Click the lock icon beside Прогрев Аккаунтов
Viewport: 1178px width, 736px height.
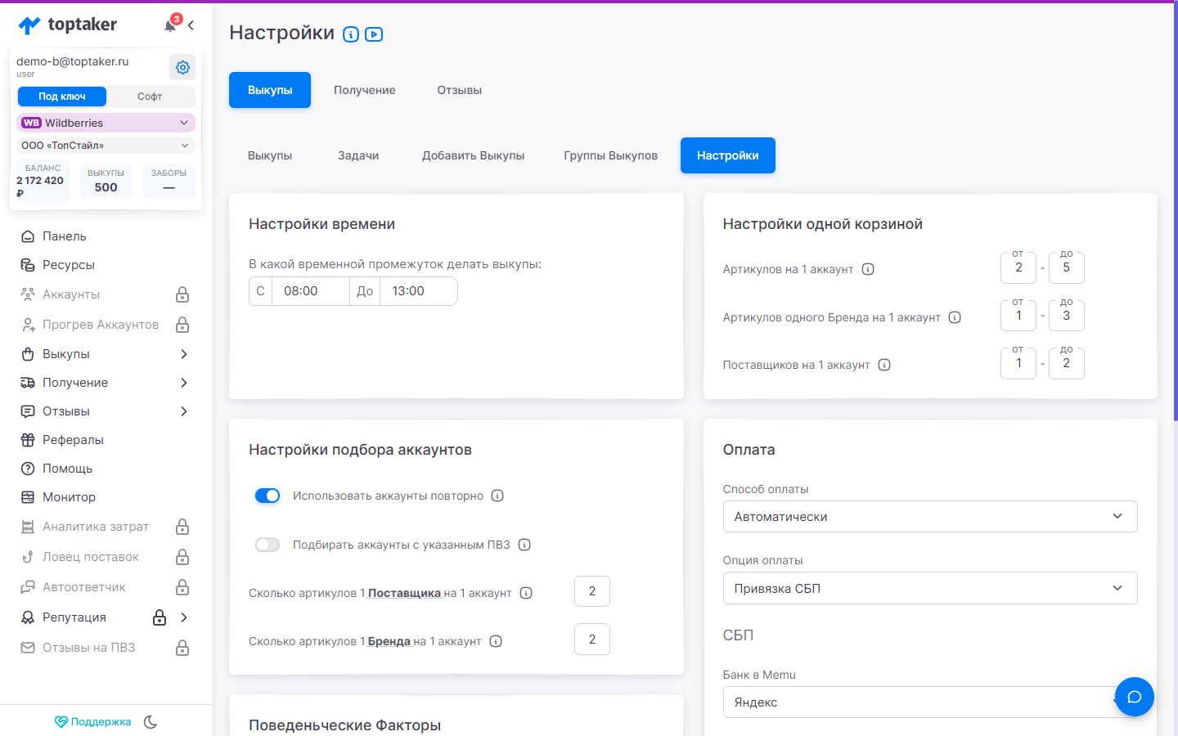(x=182, y=325)
